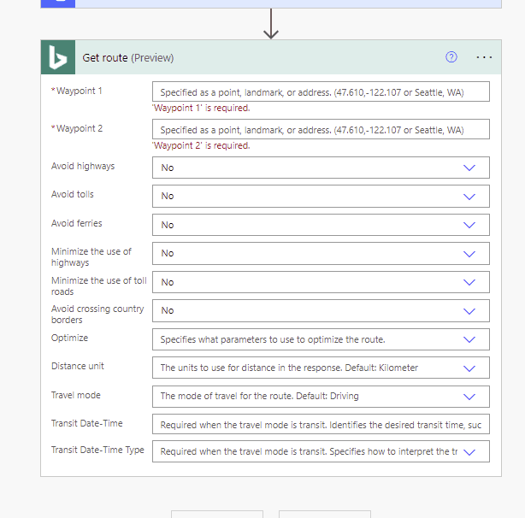Open Minimize the use of toll roads dropdown
Viewport: 525px width, 518px height.
[321, 282]
